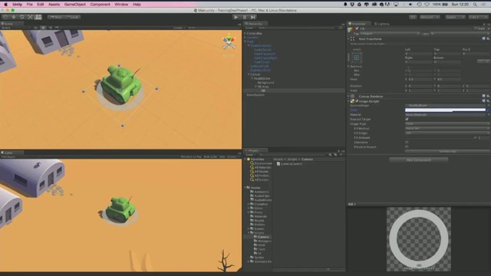The image size is (491, 276).
Task: Click the Color swatch field
Action: pyautogui.click(x=445, y=110)
